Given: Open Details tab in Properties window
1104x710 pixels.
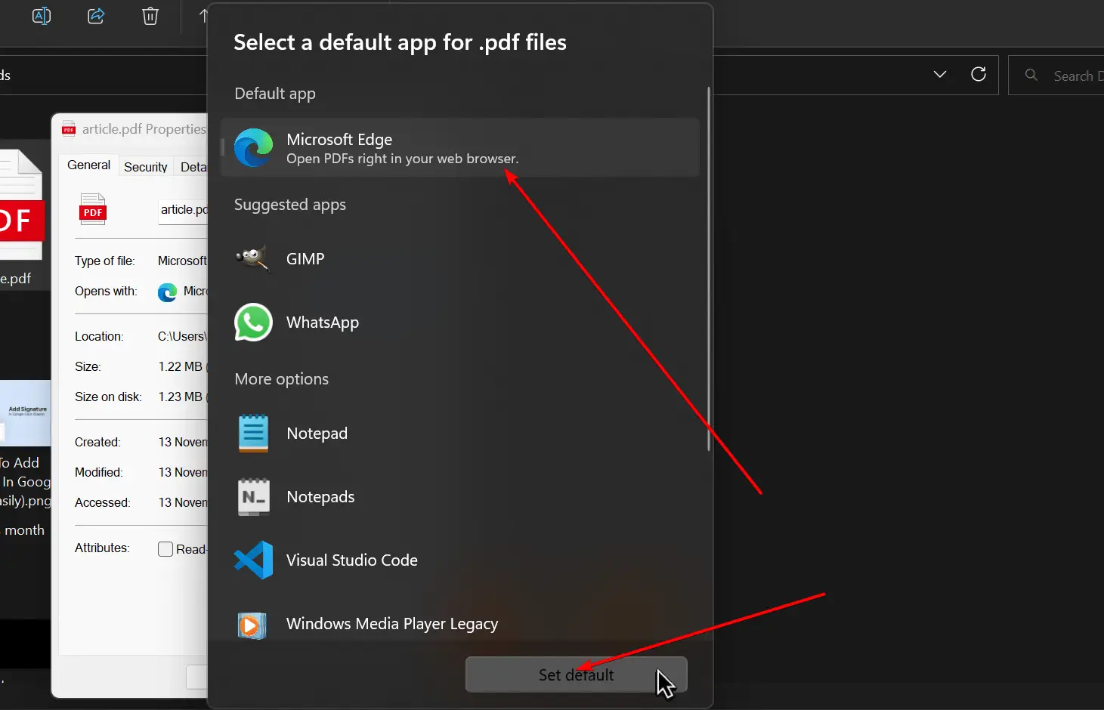Looking at the screenshot, I should pos(193,167).
